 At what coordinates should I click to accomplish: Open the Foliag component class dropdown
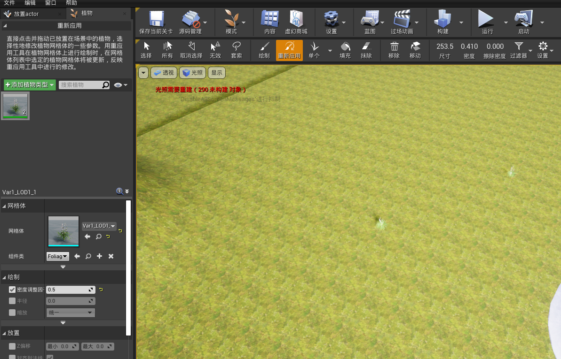point(57,256)
